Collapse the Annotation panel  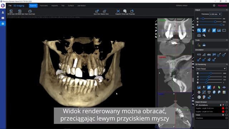(226, 50)
